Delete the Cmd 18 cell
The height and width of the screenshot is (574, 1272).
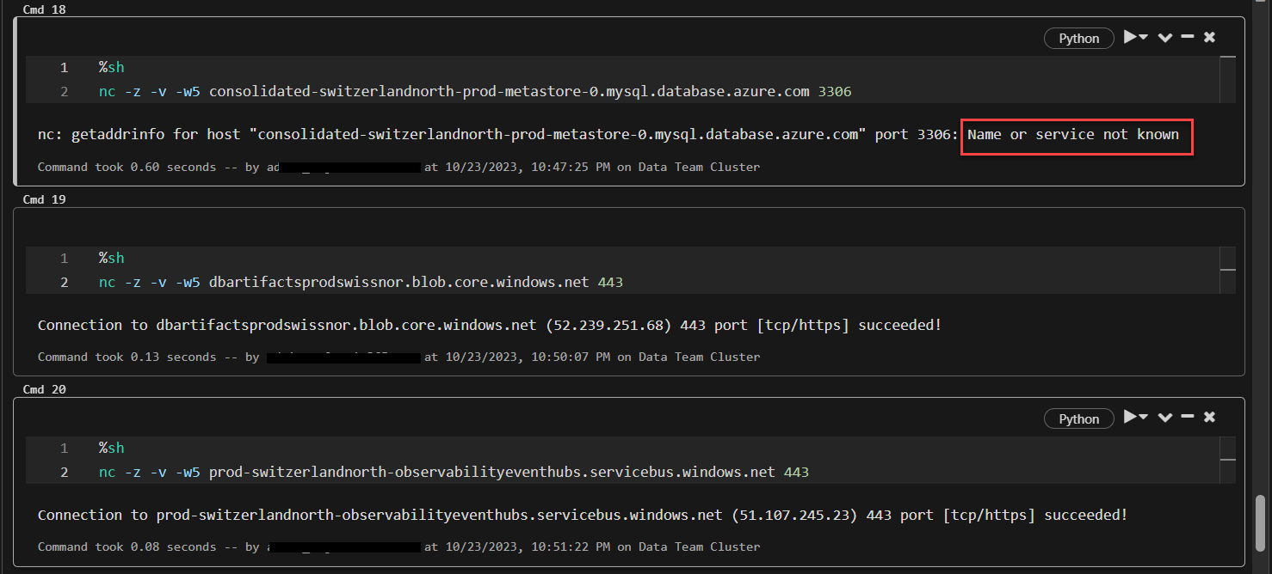coord(1209,38)
